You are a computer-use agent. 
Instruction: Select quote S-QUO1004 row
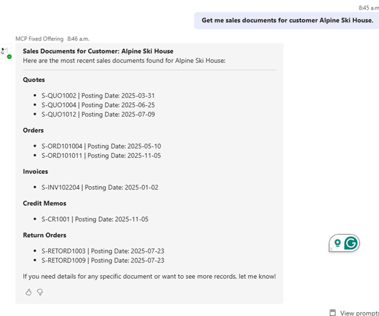coord(98,105)
